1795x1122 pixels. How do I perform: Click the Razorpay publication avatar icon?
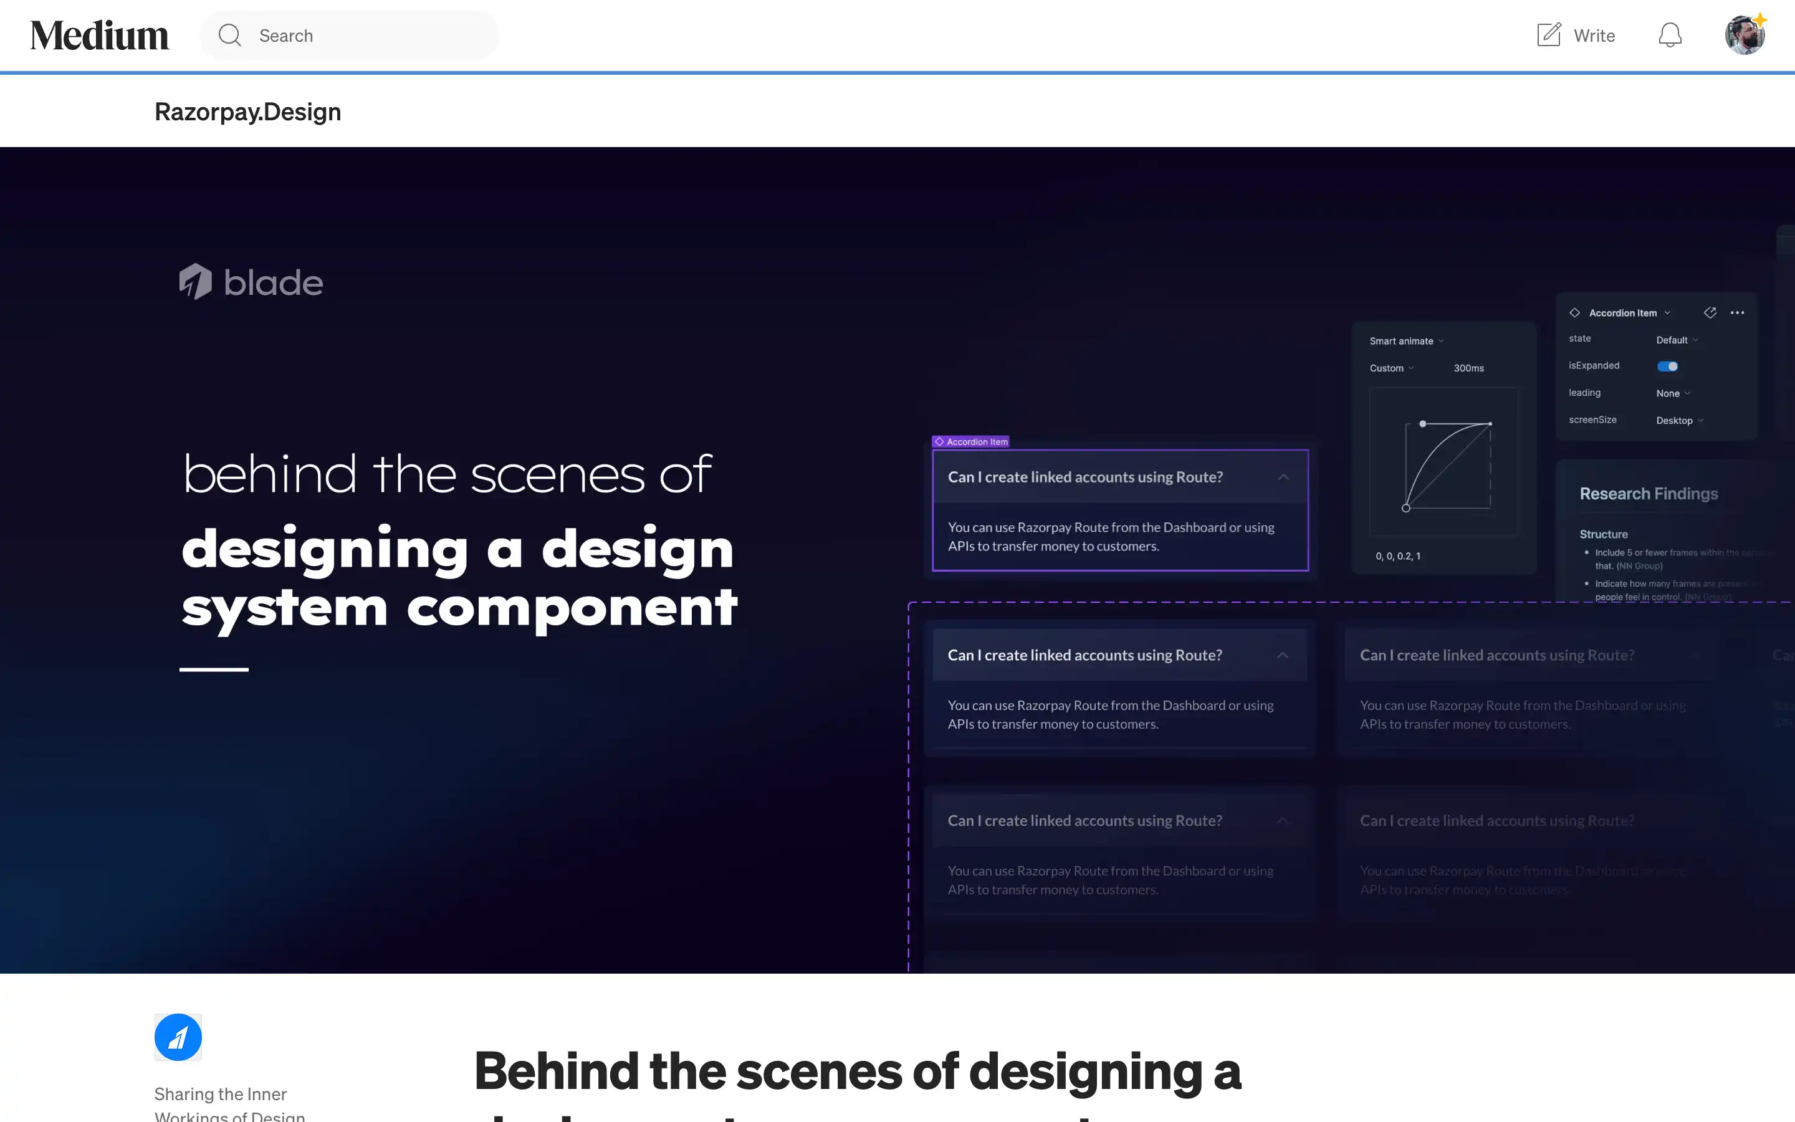(x=178, y=1037)
